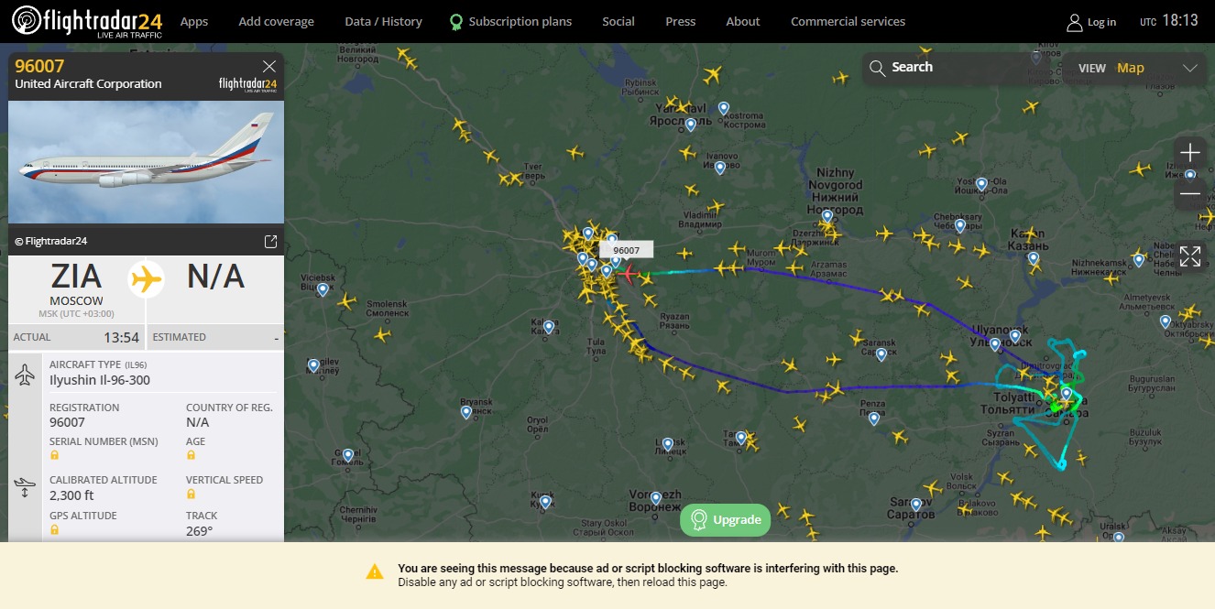Click the locked vertical speed padlock
1215x609 pixels.
coord(192,494)
